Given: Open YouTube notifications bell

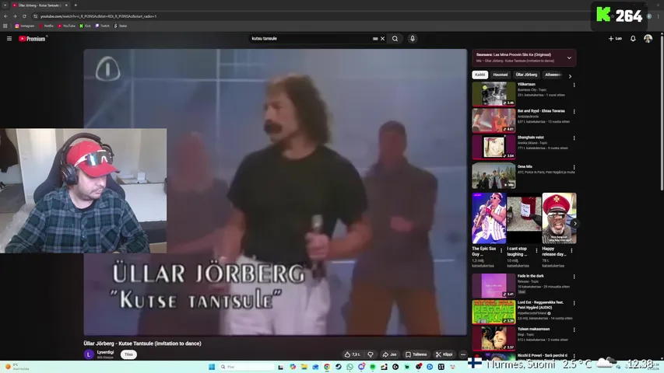Looking at the screenshot, I should click(633, 39).
